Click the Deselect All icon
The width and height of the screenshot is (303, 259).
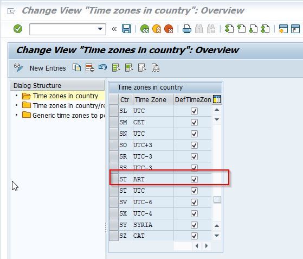pyautogui.click(x=142, y=68)
